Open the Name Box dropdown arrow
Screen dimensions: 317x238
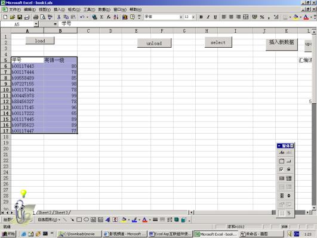(36, 24)
